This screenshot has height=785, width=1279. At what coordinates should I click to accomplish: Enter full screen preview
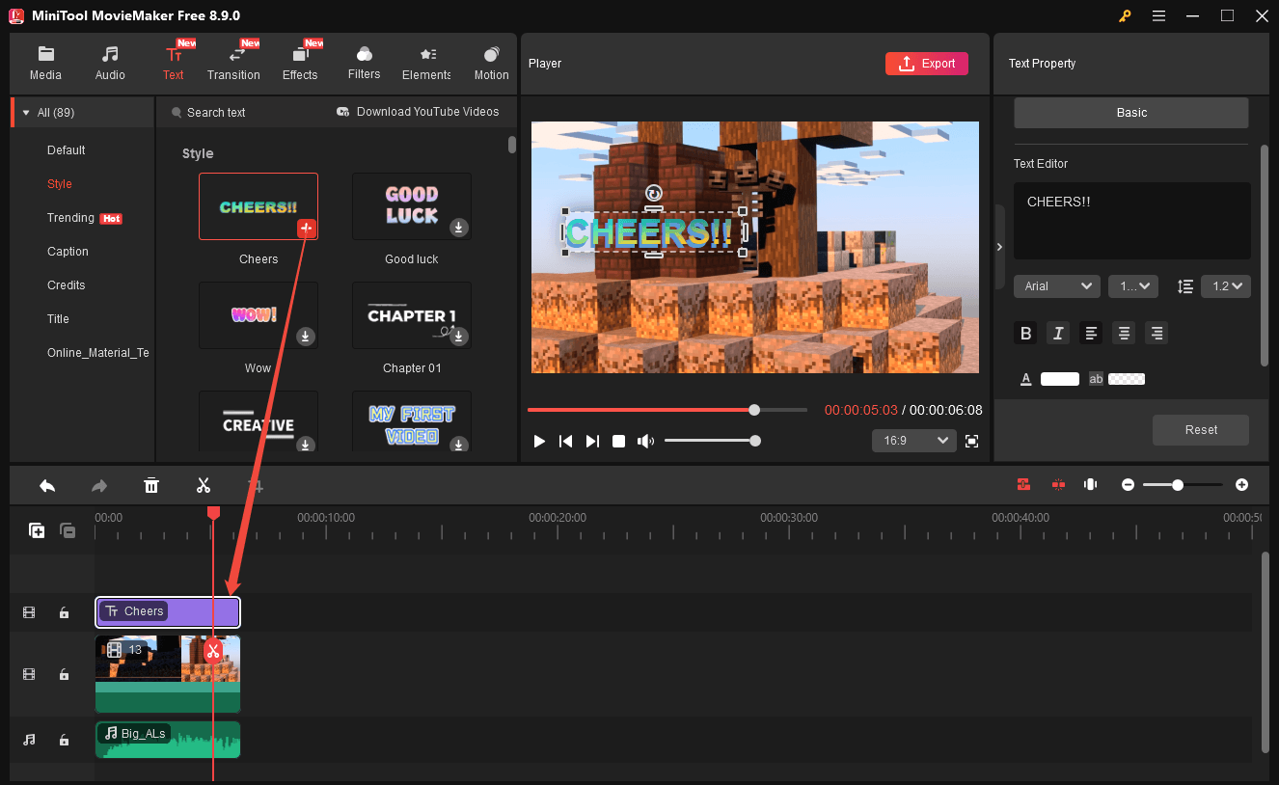(x=971, y=441)
